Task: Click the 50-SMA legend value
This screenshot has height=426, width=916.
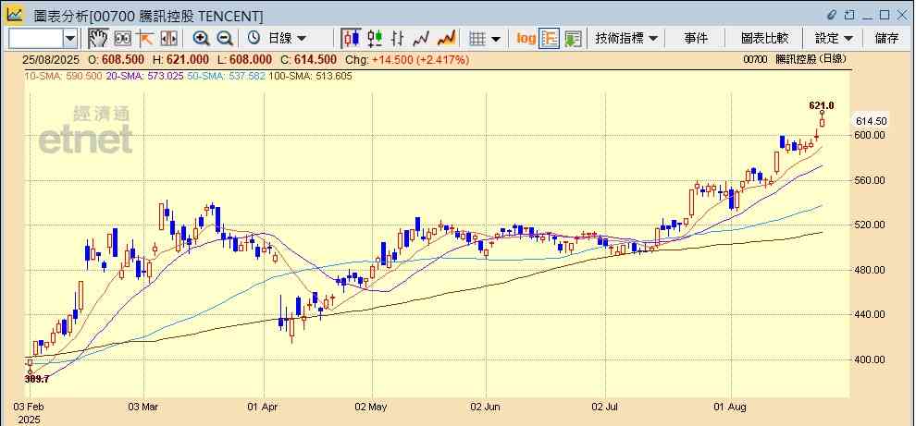Action: point(226,76)
